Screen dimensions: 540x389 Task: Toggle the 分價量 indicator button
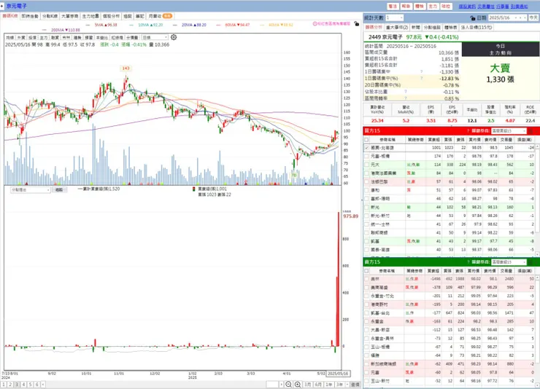133,37
